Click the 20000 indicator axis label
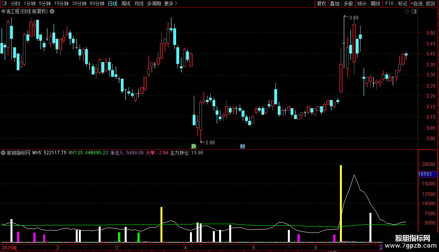 (x=429, y=164)
